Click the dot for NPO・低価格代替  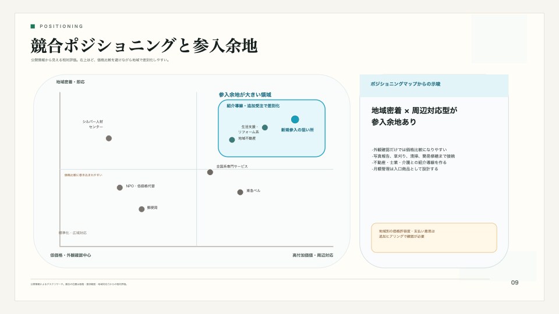120,188
